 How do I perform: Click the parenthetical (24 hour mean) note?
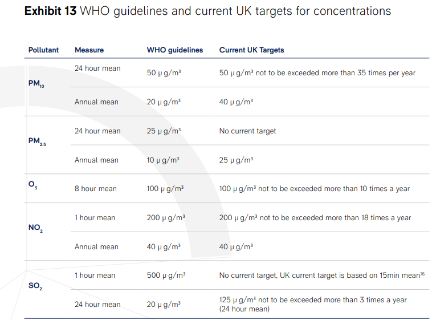coord(244,309)
